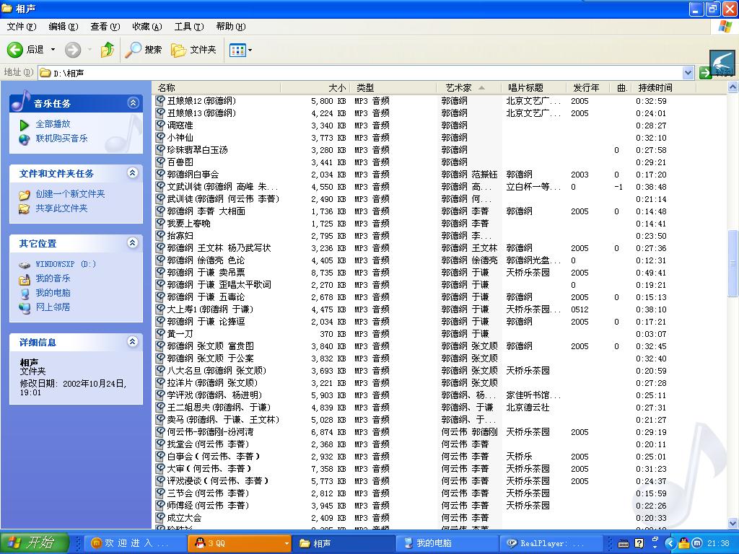The width and height of the screenshot is (739, 554).
Task: Click 创建一个新文件夹 link
Action: [70, 194]
